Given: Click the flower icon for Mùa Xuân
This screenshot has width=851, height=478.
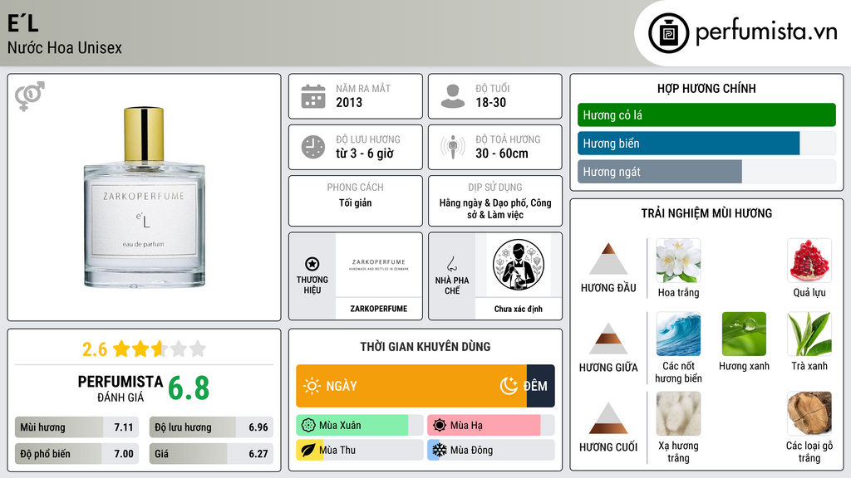Looking at the screenshot, I should (308, 426).
